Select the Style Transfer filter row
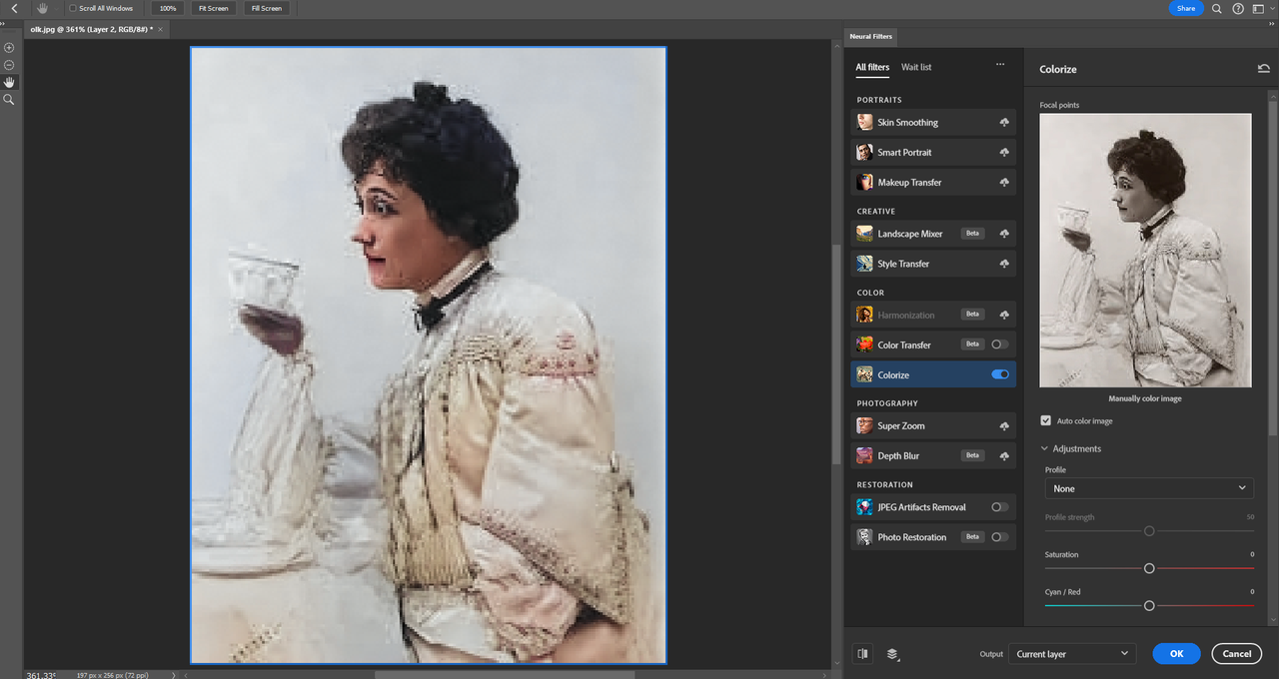Screen dimensions: 1279x679 tap(933, 264)
